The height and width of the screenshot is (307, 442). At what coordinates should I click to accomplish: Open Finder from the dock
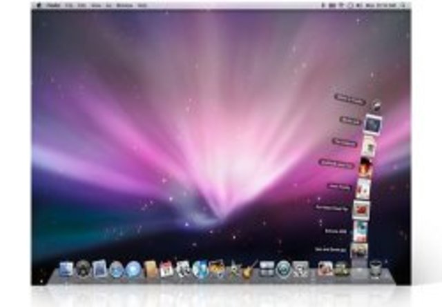coord(66,269)
